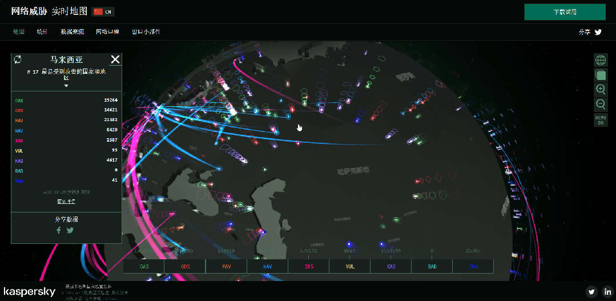The height and width of the screenshot is (301, 616).
Task: Click the Twitter bird next to 分享
Action: pyautogui.click(x=598, y=32)
